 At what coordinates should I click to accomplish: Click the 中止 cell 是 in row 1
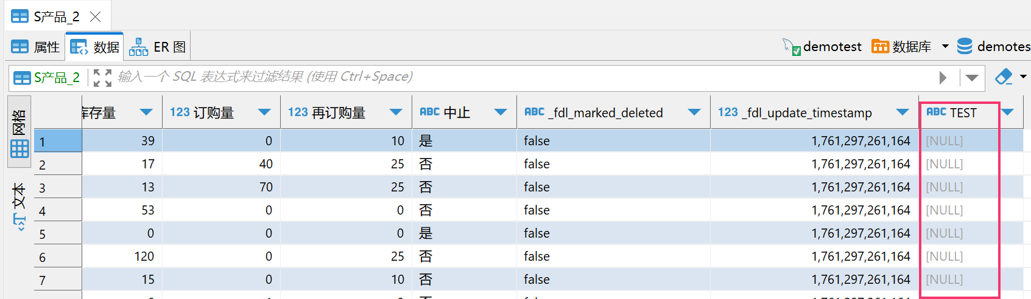465,141
